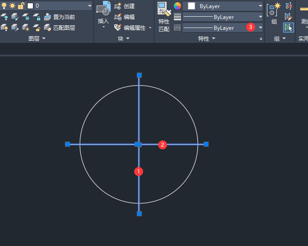This screenshot has height=246, width=308.
Task: Toggle the group selection on/off icon
Action: [289, 28]
